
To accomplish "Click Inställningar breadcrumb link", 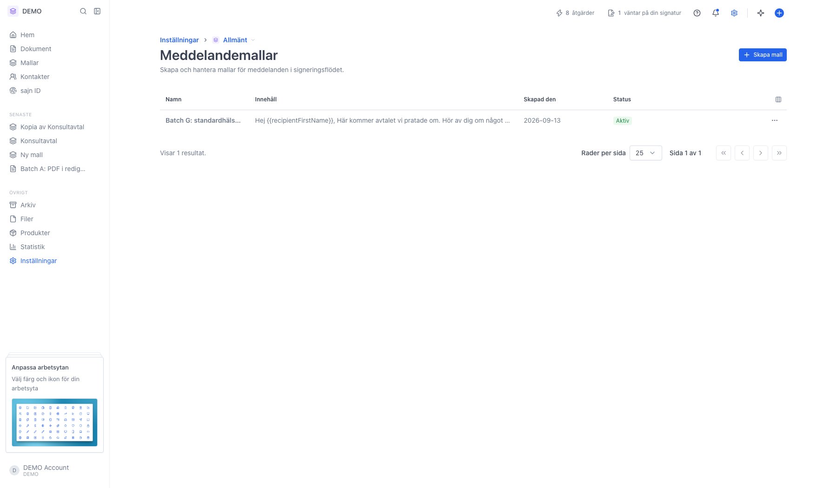I will coord(179,40).
